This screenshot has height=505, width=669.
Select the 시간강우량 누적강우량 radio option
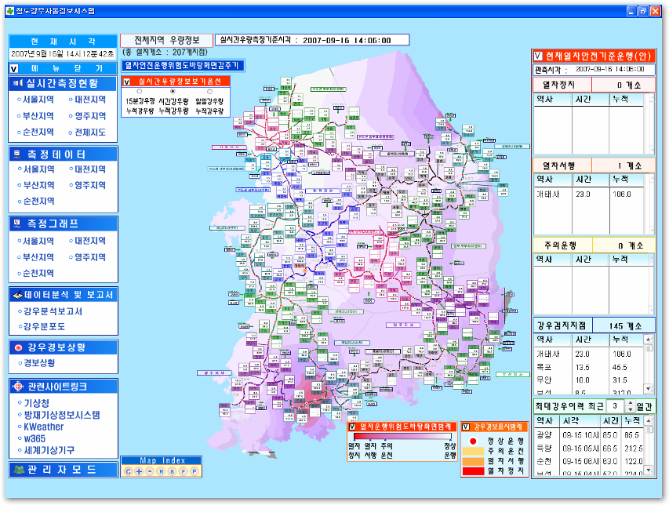[173, 93]
